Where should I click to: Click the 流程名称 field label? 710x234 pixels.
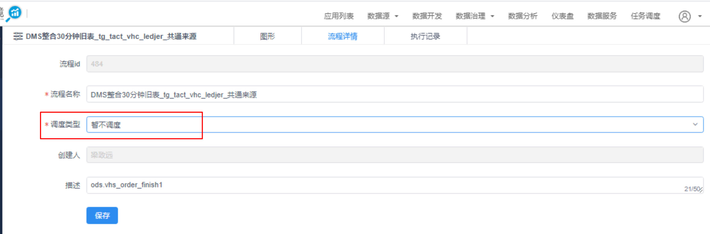[x=65, y=94]
